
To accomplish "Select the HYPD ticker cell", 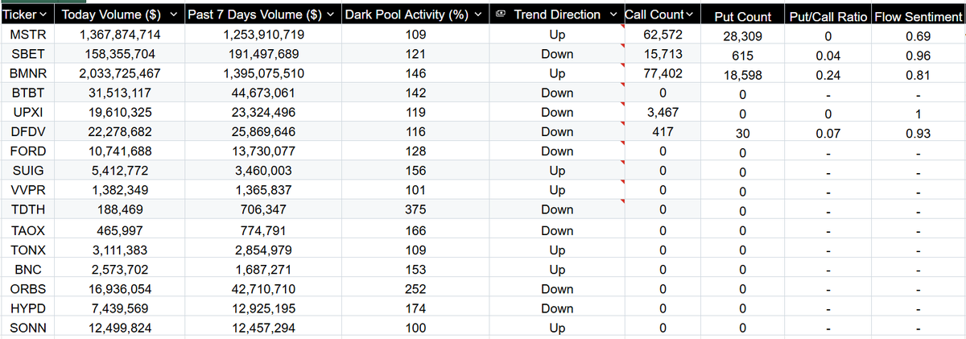I will tap(28, 308).
